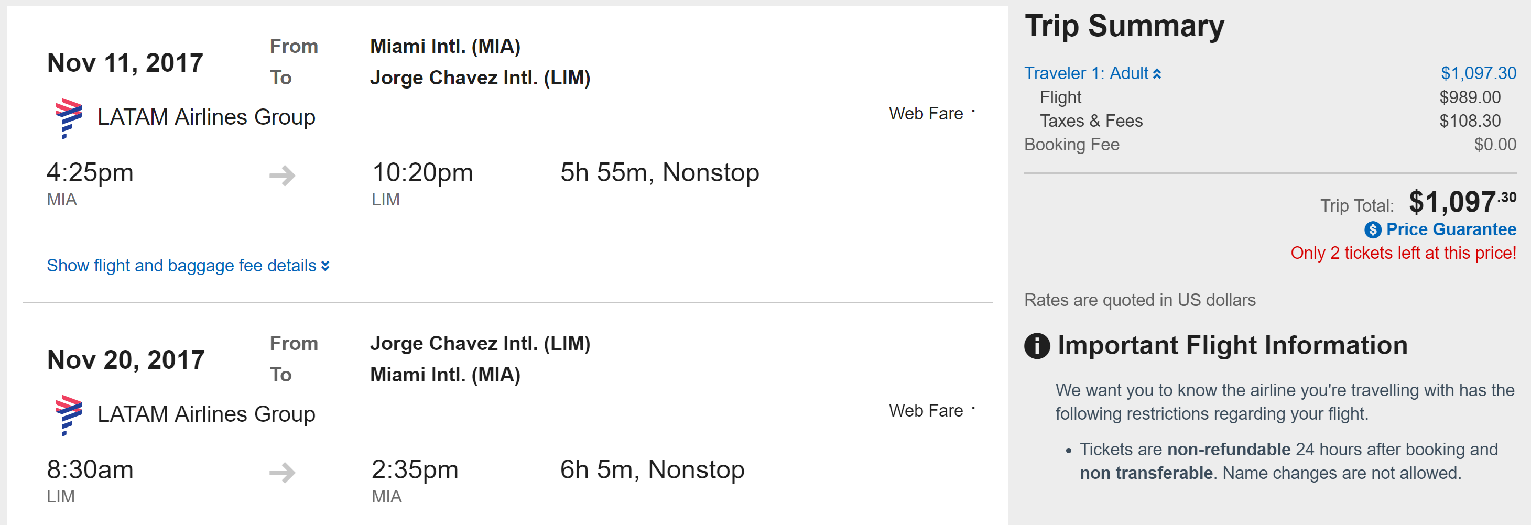Click the return flight Web Fare label
Screen dimensions: 1531x525
(926, 410)
